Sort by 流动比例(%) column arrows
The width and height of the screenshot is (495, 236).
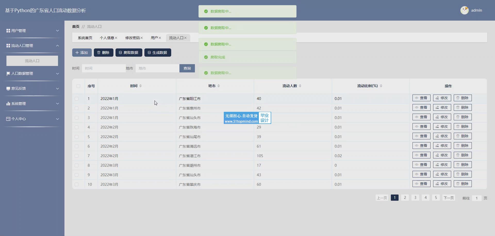381,86
